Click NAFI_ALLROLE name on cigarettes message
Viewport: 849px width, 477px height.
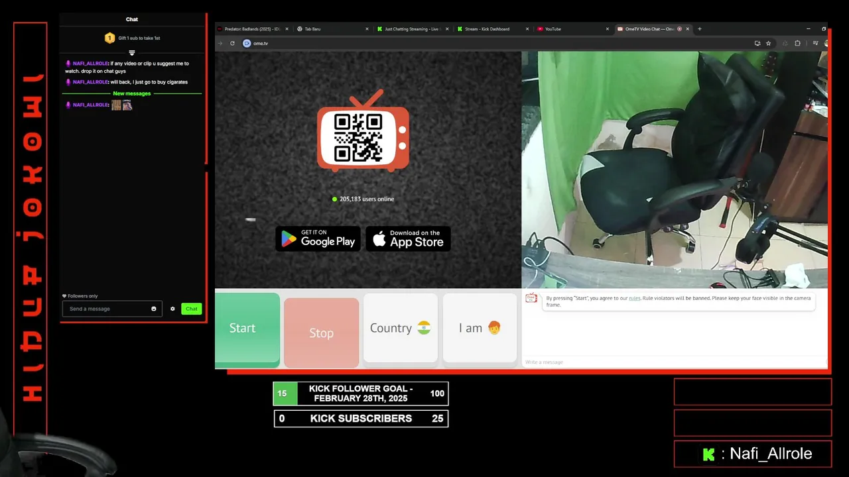tap(90, 82)
